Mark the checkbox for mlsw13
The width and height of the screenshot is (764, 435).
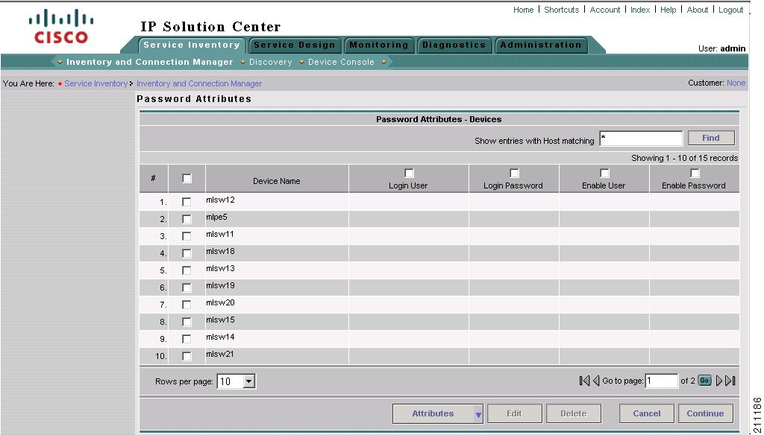[x=187, y=270]
